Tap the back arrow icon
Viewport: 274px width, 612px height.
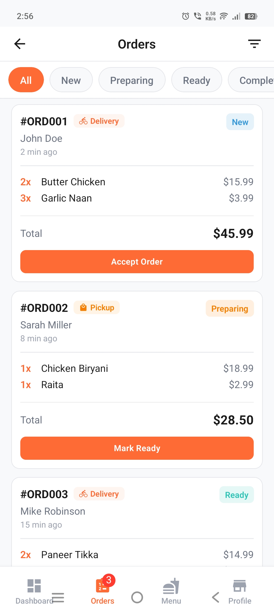(x=20, y=44)
